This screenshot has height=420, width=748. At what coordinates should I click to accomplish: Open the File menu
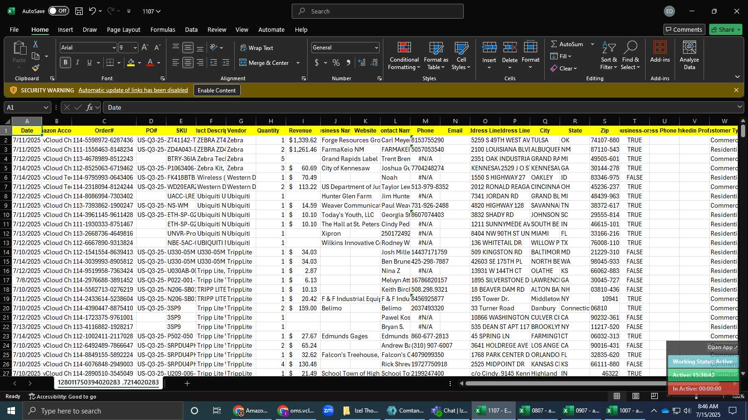coord(14,29)
